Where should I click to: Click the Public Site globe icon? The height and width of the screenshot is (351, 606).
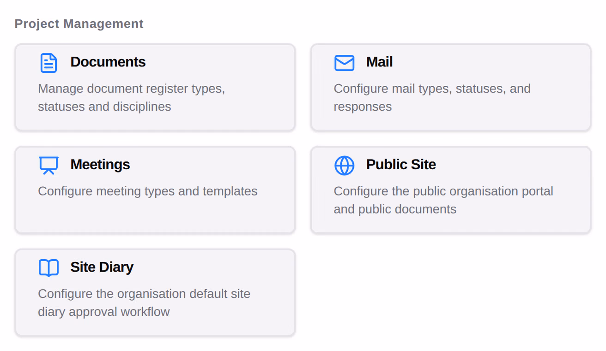pyautogui.click(x=344, y=166)
